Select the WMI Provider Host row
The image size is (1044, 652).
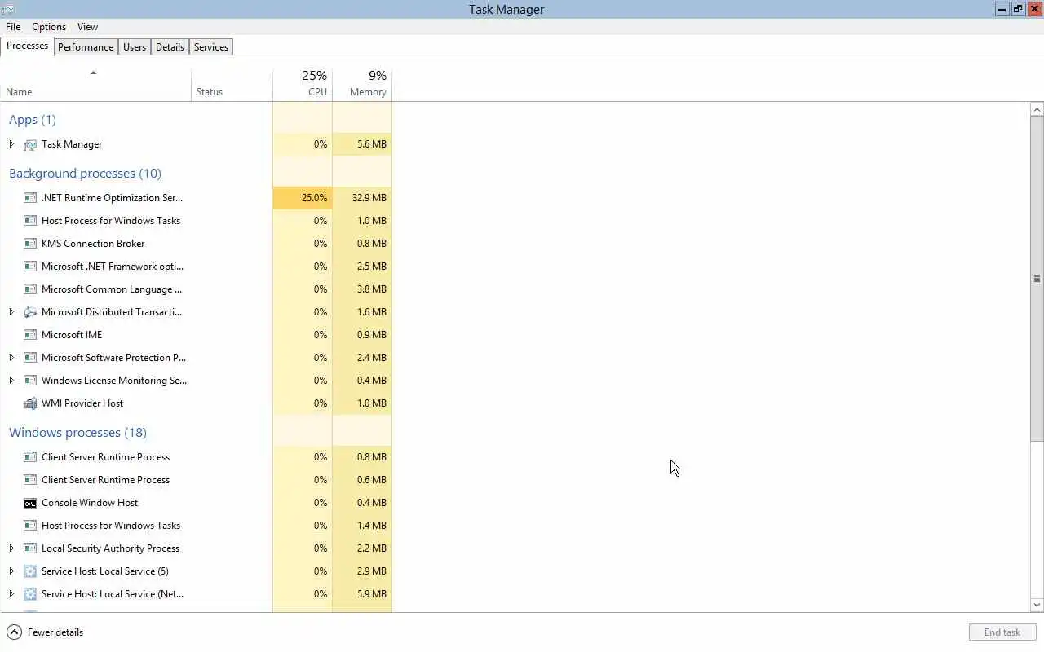coord(196,403)
